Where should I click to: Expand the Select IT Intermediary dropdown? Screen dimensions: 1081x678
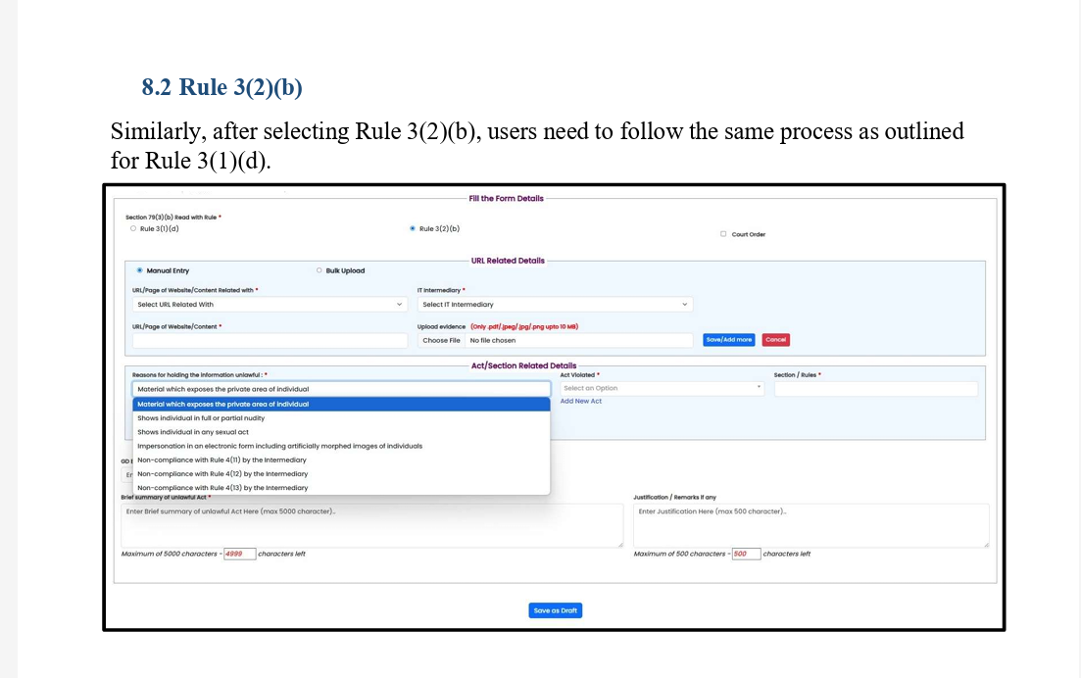(x=555, y=305)
